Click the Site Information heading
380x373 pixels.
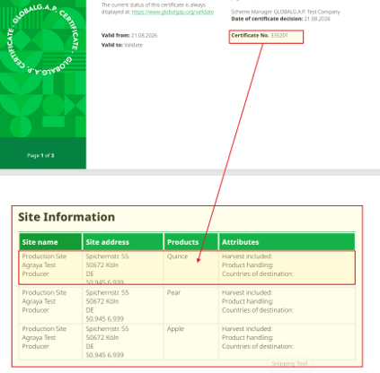coord(66,217)
